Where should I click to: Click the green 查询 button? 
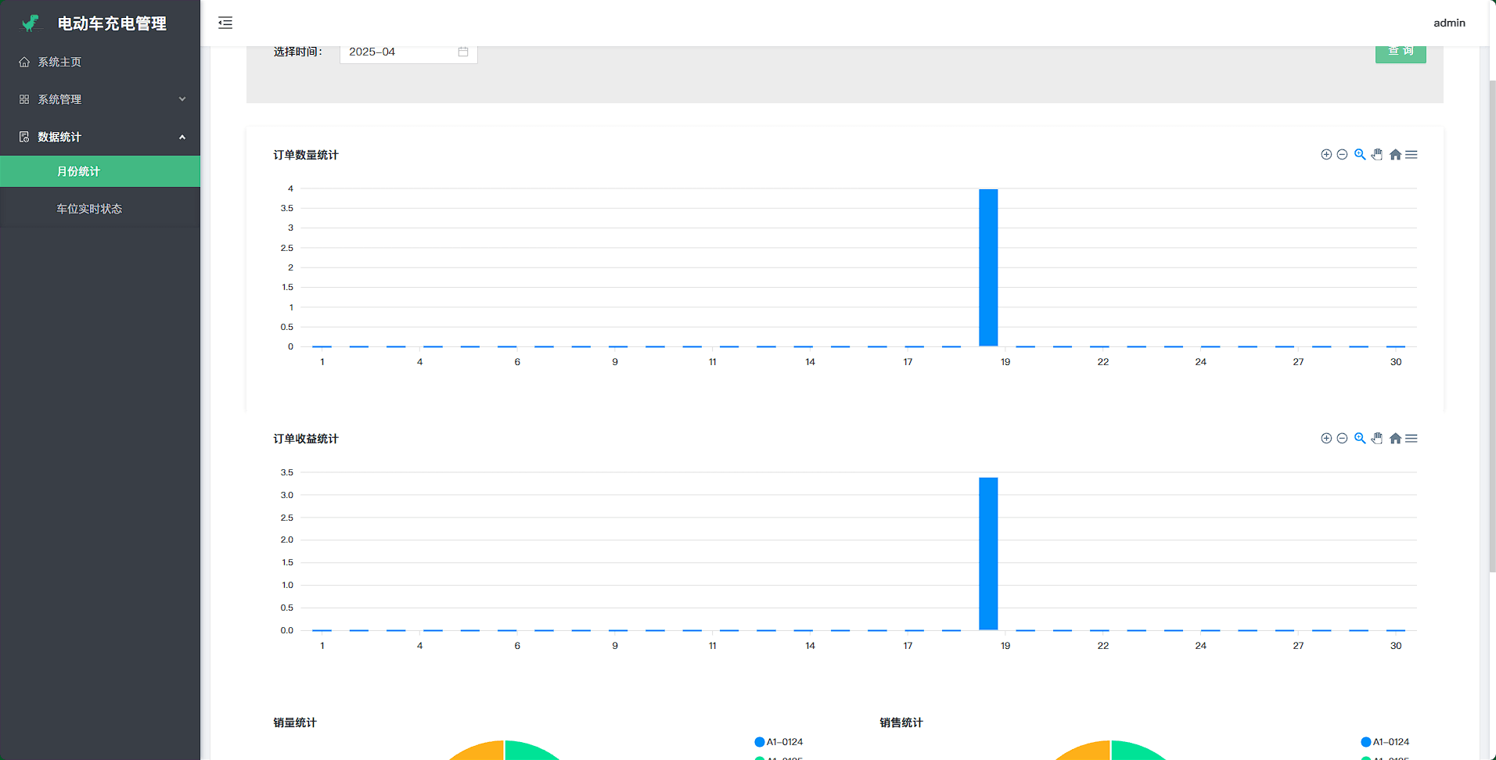(x=1400, y=53)
